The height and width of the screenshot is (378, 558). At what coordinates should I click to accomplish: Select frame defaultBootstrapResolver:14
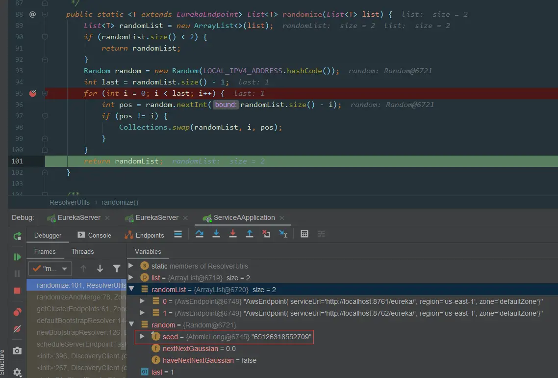[x=76, y=320]
